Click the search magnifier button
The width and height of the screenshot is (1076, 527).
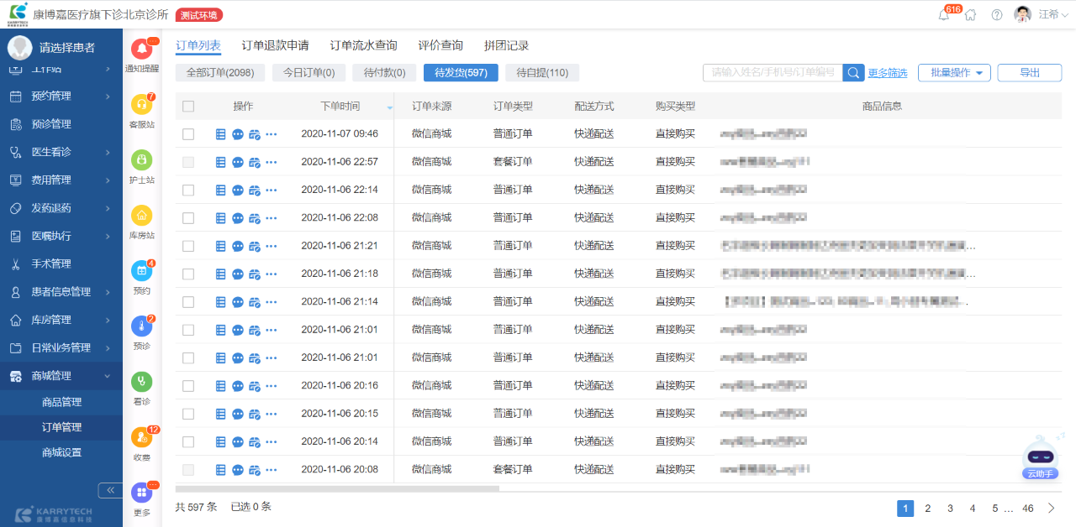(x=853, y=73)
